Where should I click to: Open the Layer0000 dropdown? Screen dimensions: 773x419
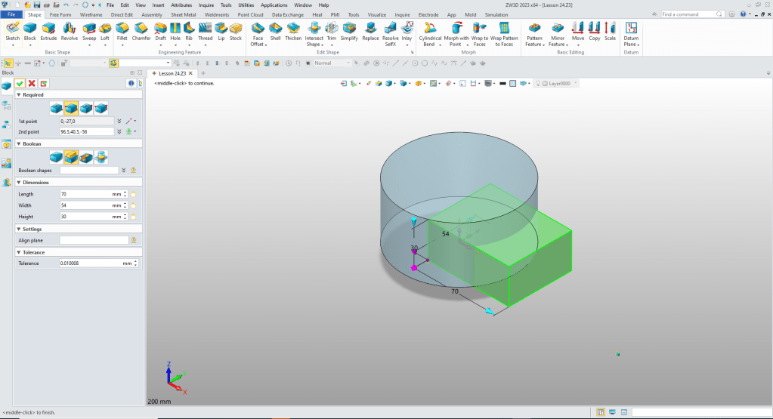(x=576, y=83)
